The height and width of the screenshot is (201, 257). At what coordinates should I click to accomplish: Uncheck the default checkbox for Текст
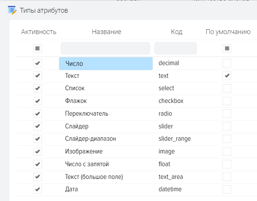pos(227,76)
